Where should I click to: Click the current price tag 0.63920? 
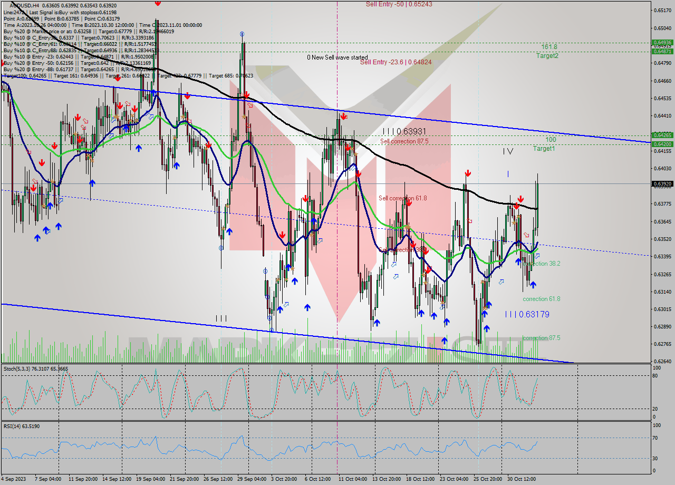662,184
